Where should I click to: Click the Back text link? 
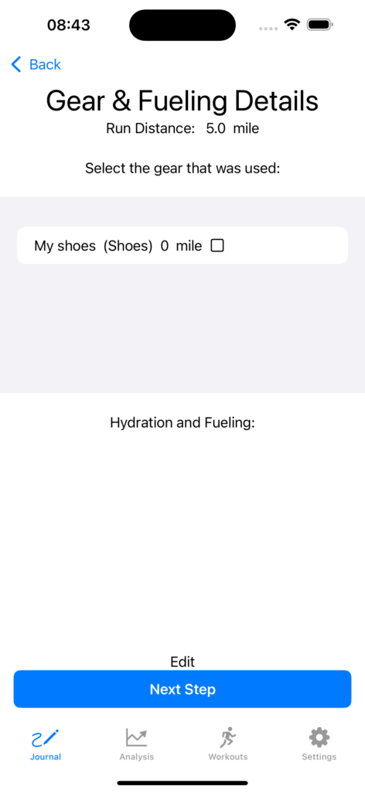coord(45,64)
